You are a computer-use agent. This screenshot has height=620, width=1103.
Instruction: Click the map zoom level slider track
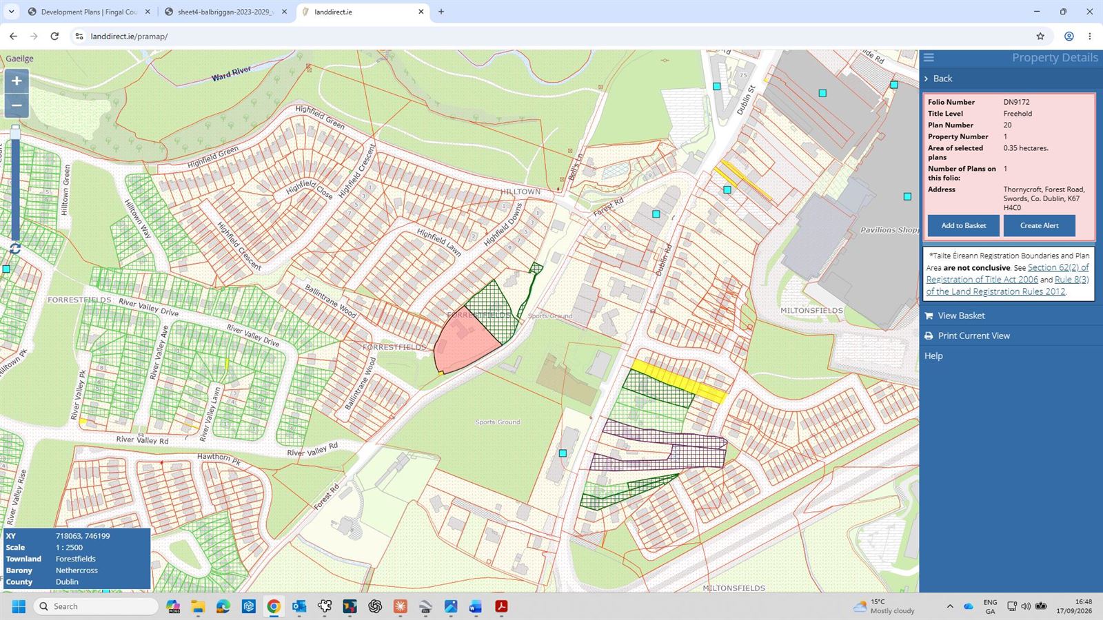tap(15, 183)
